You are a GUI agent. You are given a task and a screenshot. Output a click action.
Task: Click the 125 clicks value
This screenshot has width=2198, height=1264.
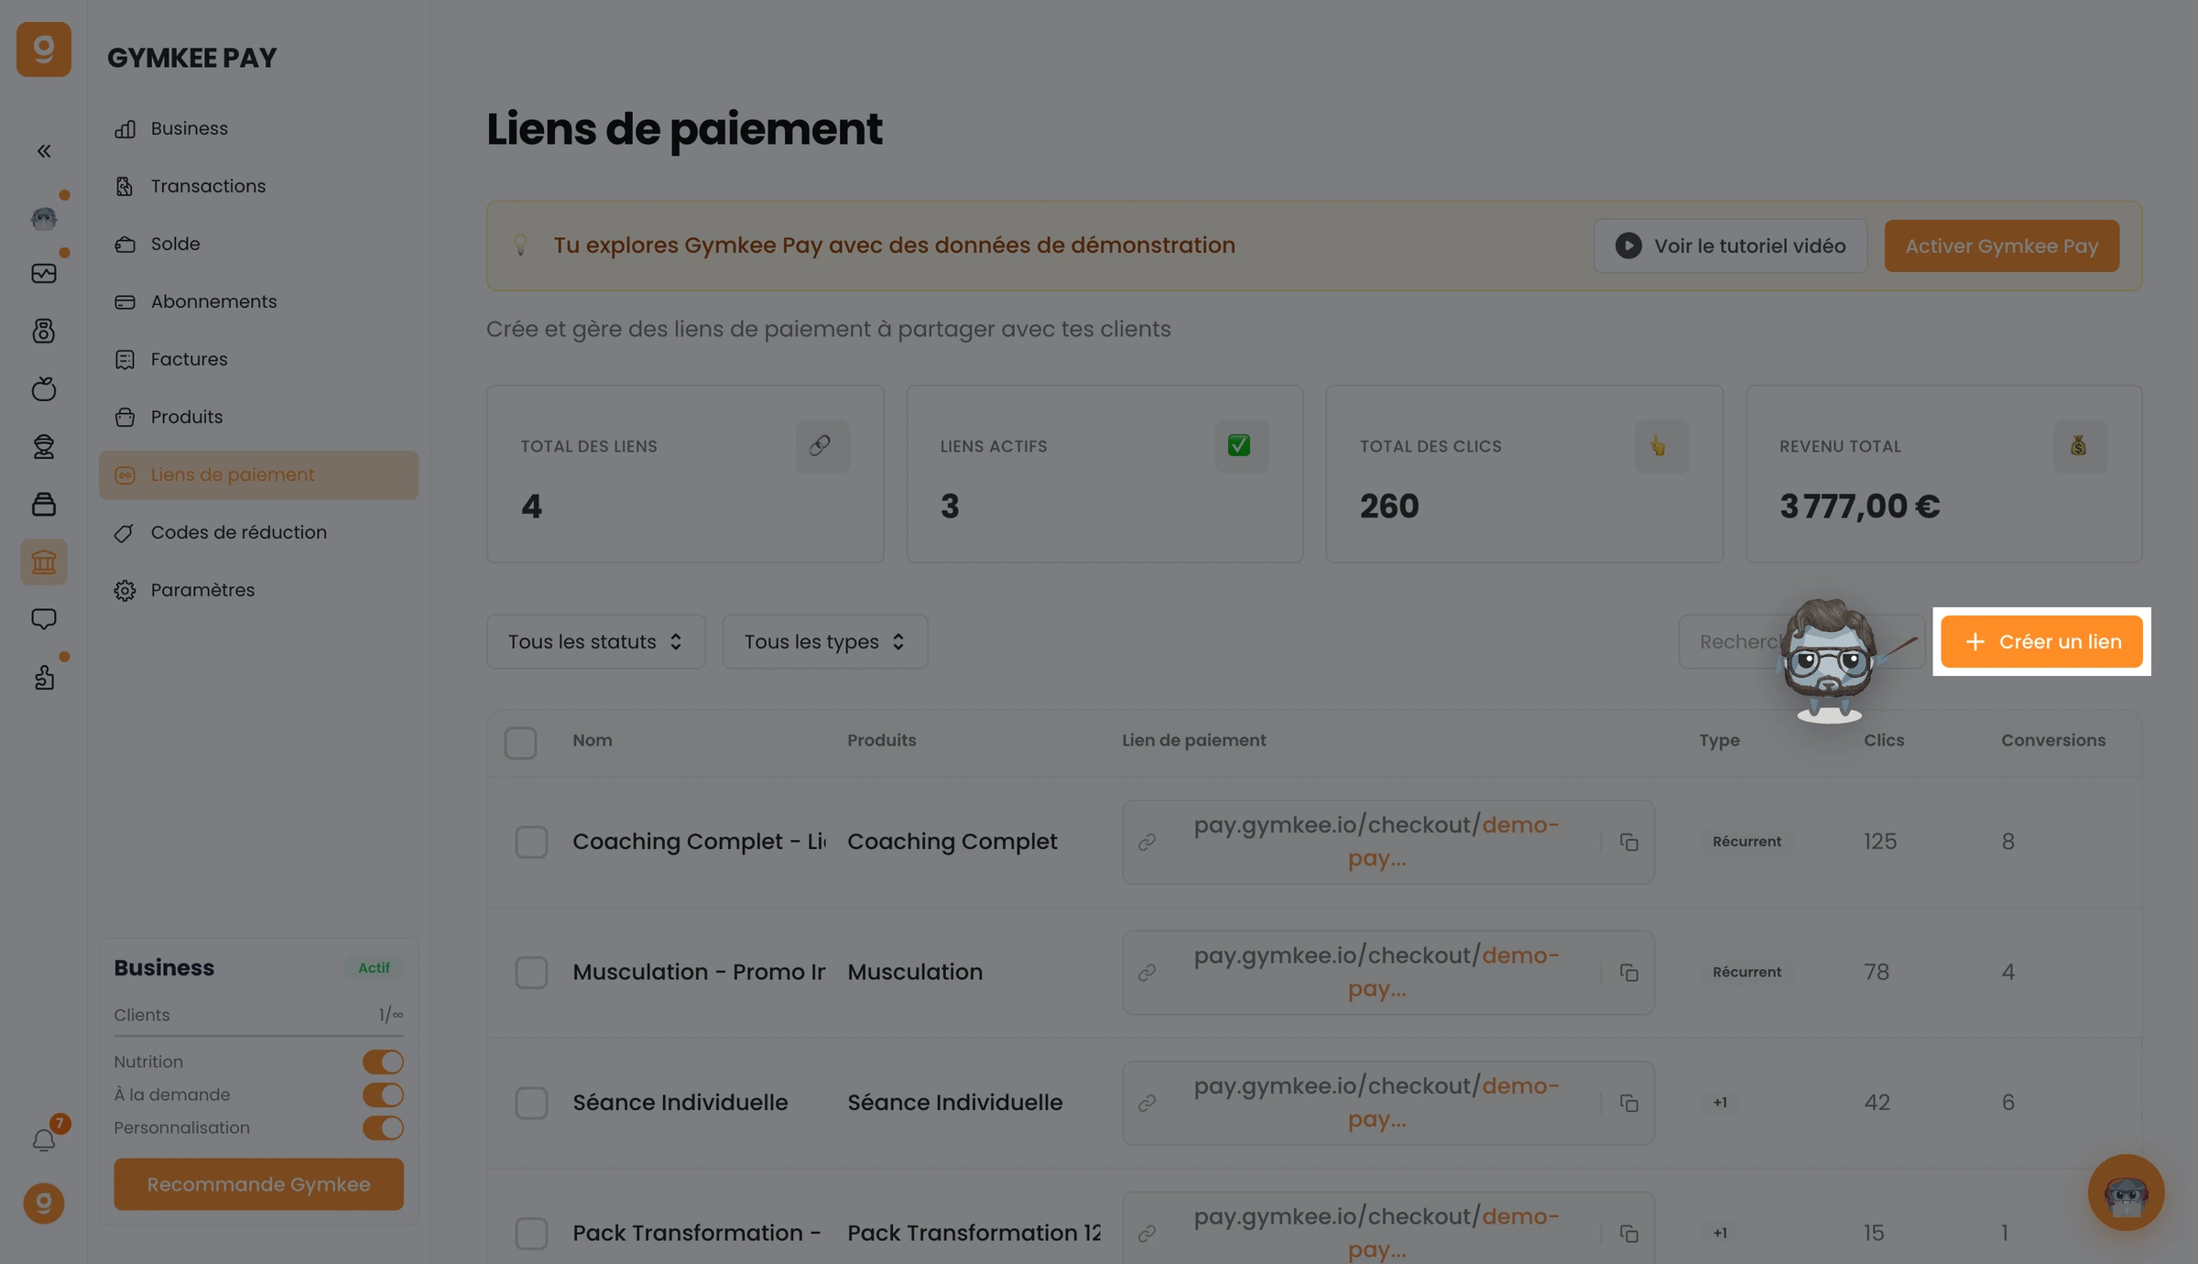pyautogui.click(x=1880, y=842)
